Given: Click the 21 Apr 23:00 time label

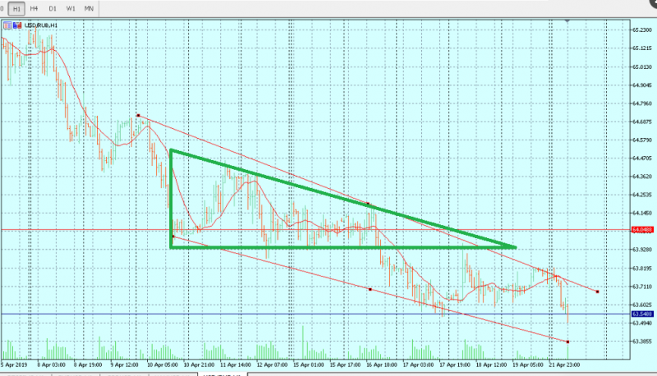Looking at the screenshot, I should (564, 365).
